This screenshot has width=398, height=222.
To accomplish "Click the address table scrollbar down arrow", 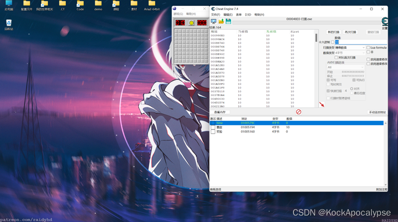I will 386,185.
